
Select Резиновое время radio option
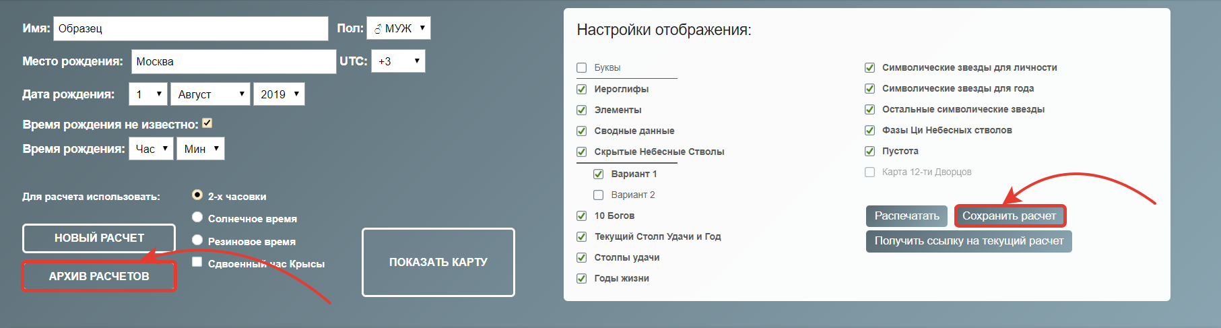(x=197, y=240)
